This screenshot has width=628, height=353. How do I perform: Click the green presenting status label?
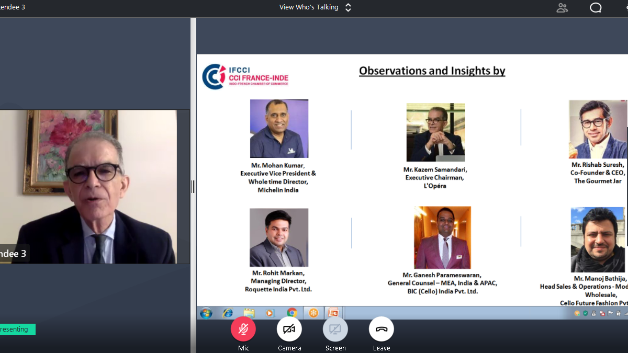click(17, 329)
